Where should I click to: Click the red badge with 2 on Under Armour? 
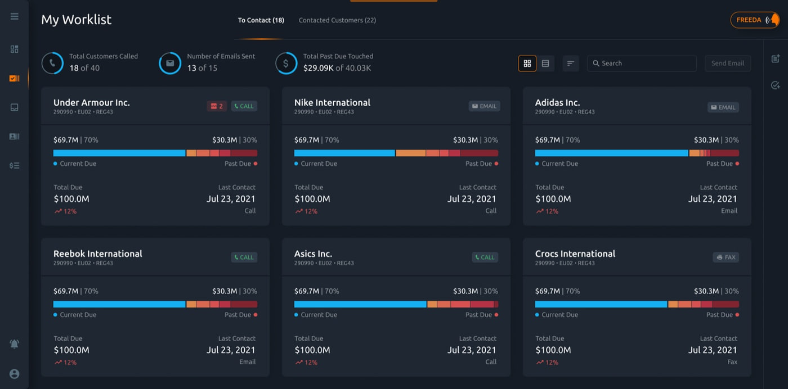[217, 106]
